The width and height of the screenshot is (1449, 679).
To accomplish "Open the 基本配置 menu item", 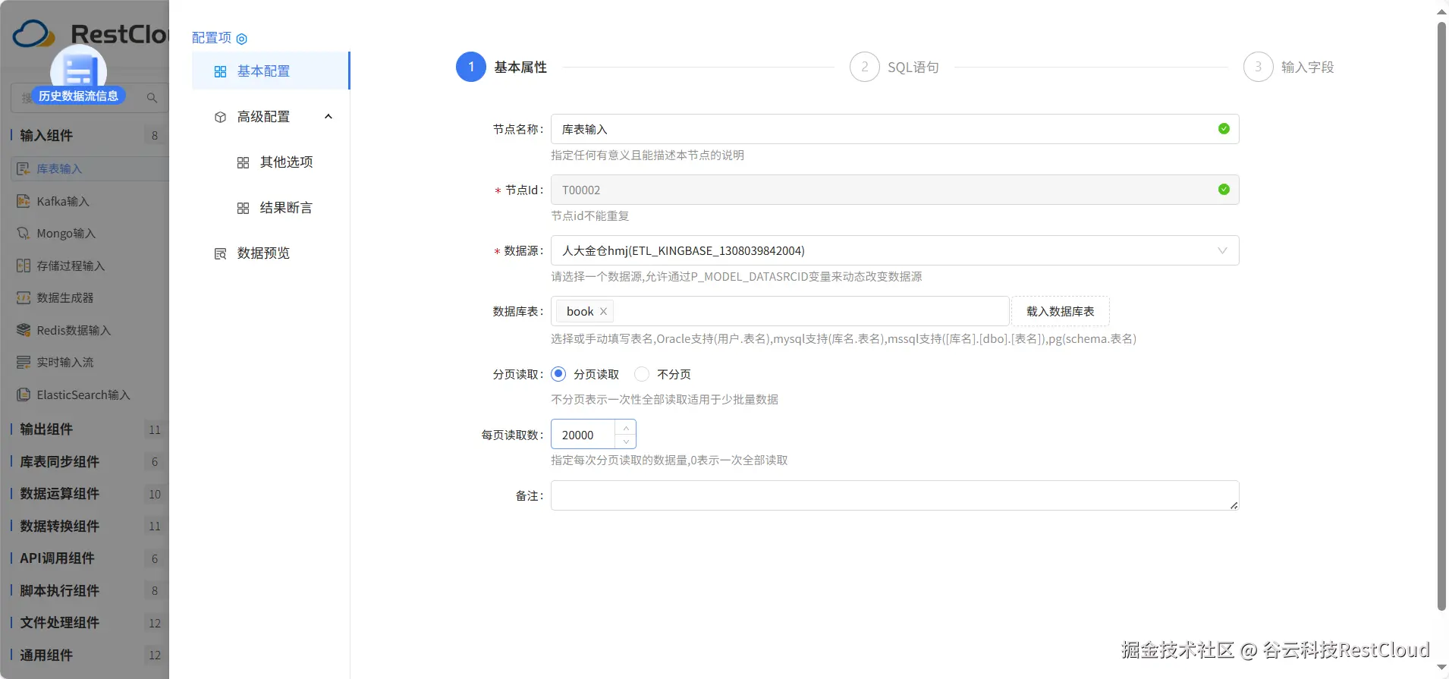I will tap(271, 71).
